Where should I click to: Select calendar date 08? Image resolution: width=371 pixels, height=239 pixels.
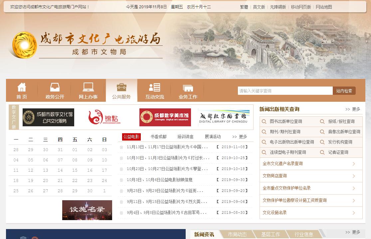point(75,160)
